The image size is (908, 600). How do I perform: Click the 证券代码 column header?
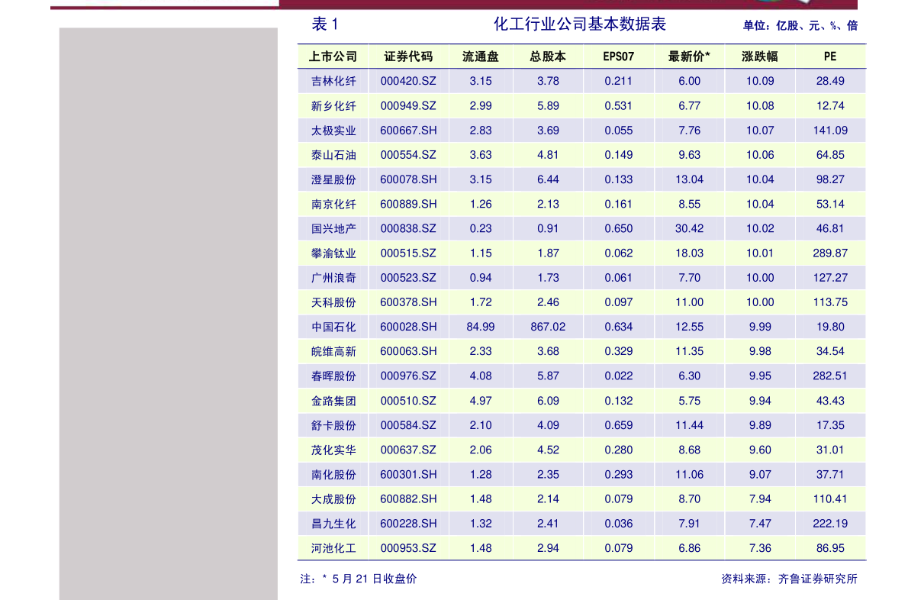point(408,56)
